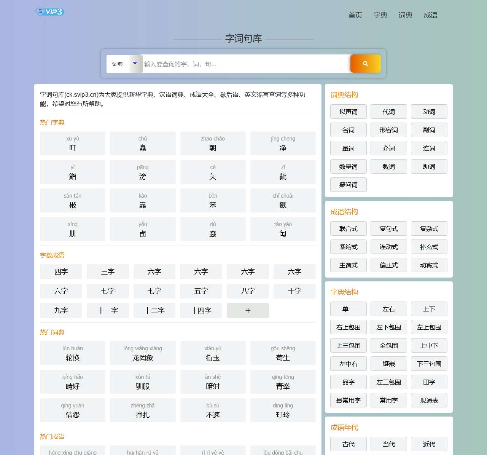Open the search type dropdown arrow
This screenshot has height=455, width=487.
pos(135,64)
